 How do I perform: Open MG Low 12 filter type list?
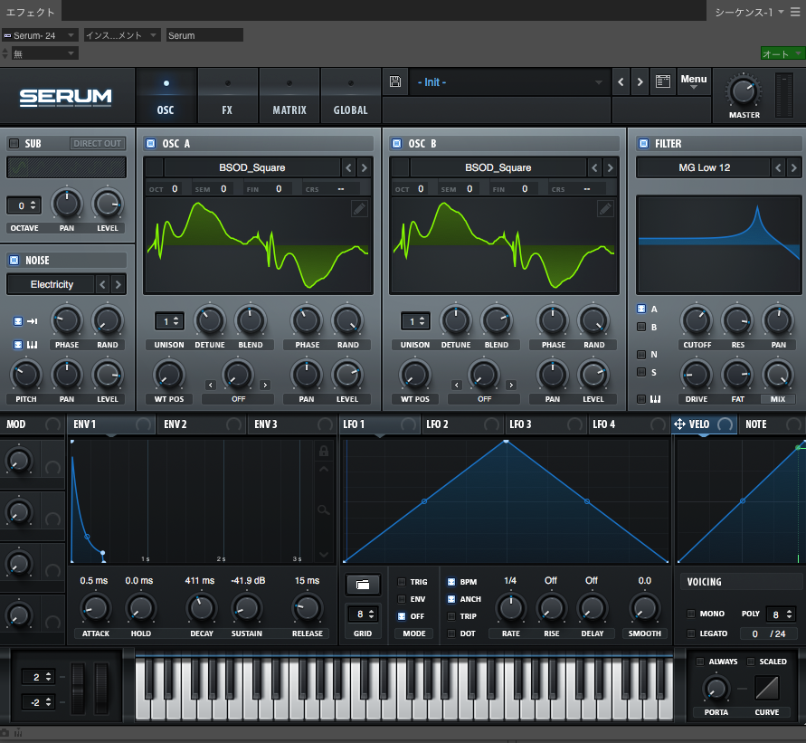(x=704, y=167)
